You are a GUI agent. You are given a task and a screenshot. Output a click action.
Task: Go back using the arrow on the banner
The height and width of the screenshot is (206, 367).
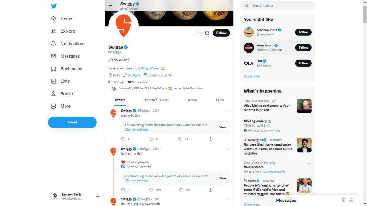point(110,6)
